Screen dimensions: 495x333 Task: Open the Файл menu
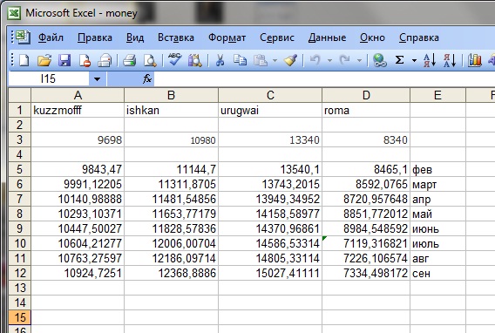coord(51,37)
